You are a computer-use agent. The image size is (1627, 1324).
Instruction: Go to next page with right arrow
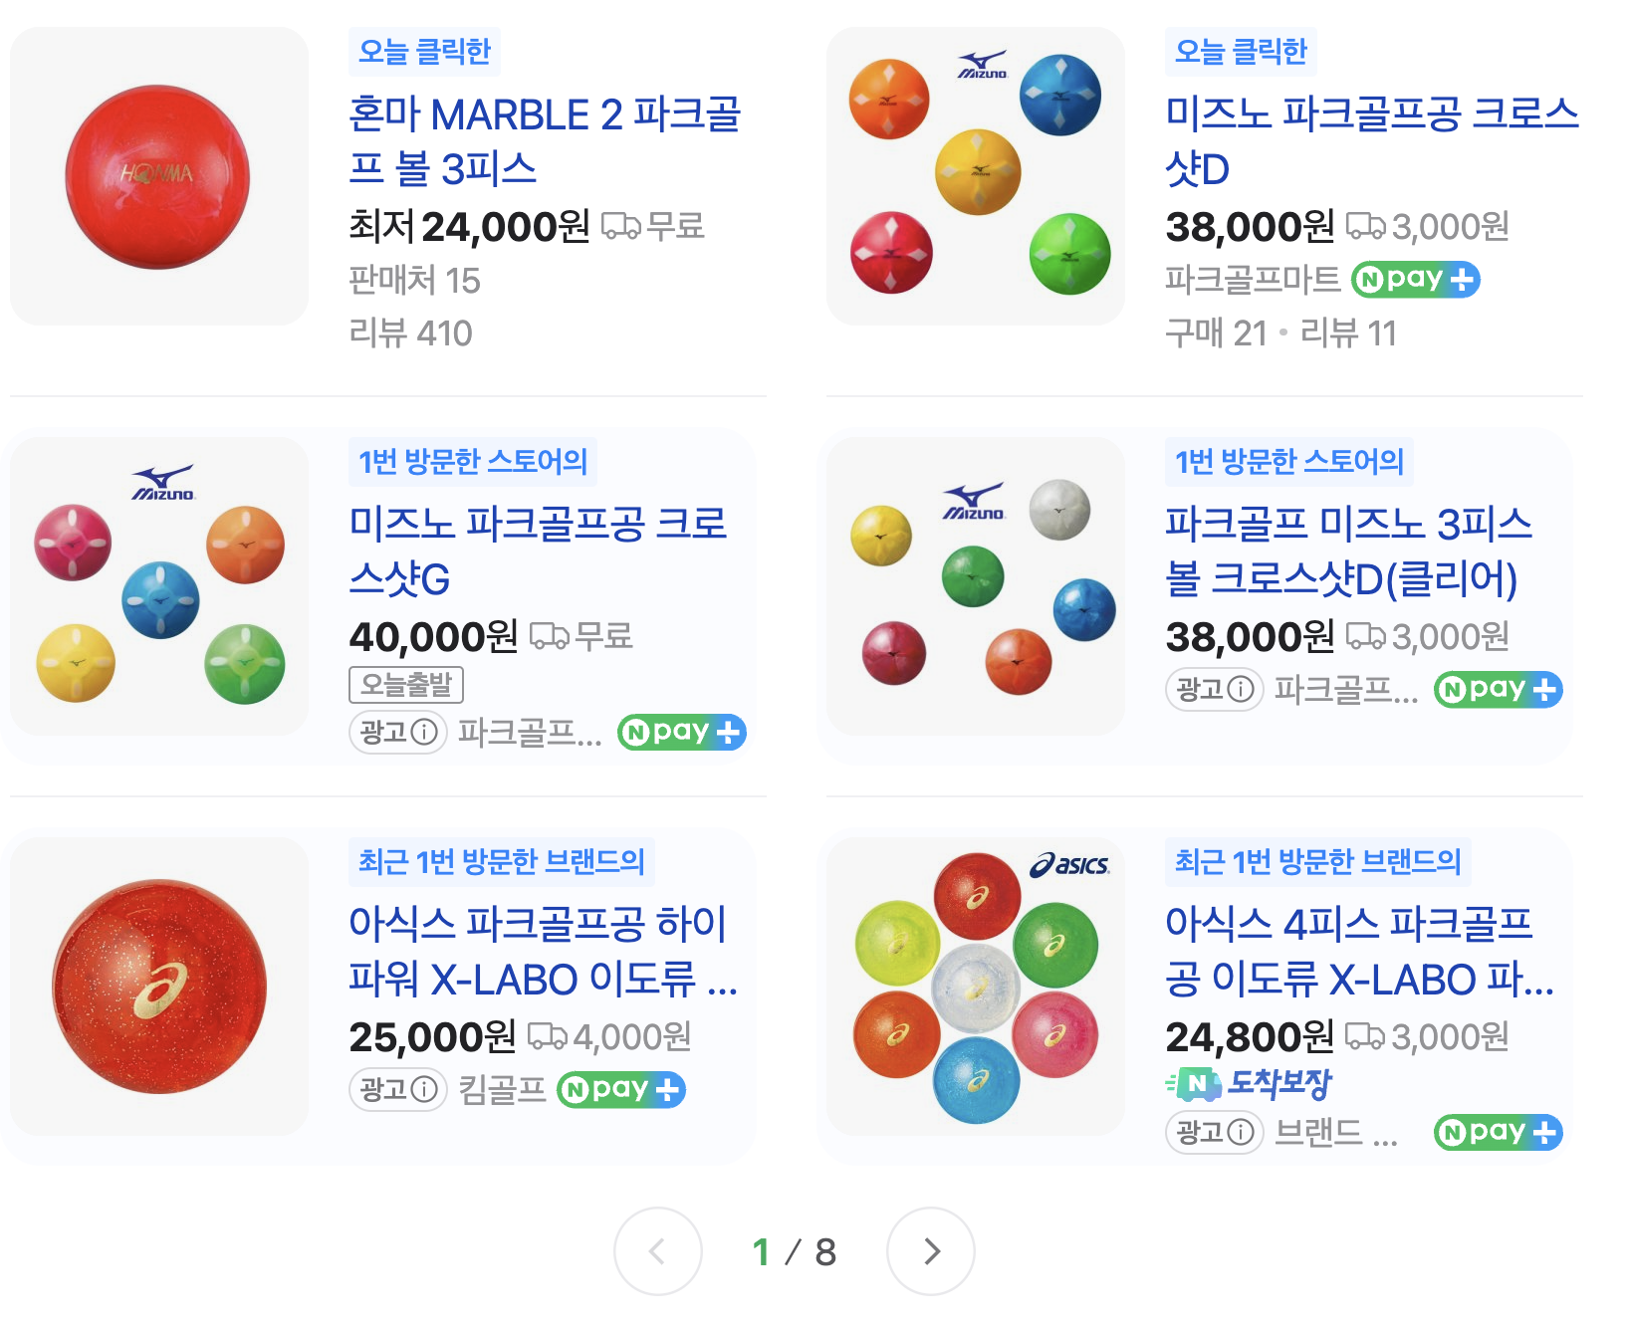(931, 1252)
